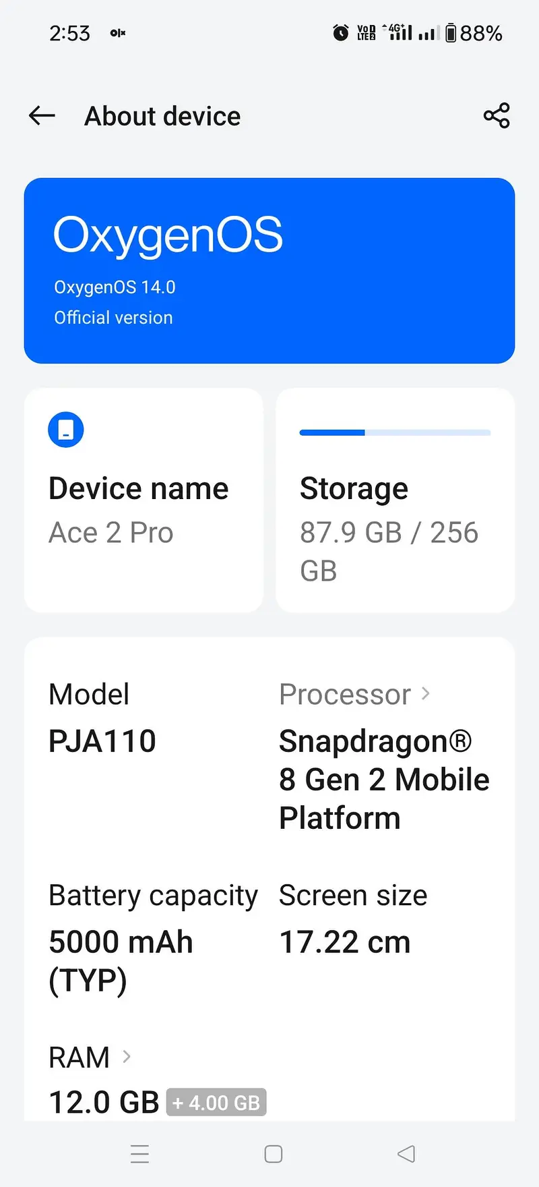Tap the Model PJA110 entry
Image resolution: width=539 pixels, height=1187 pixels.
click(102, 719)
